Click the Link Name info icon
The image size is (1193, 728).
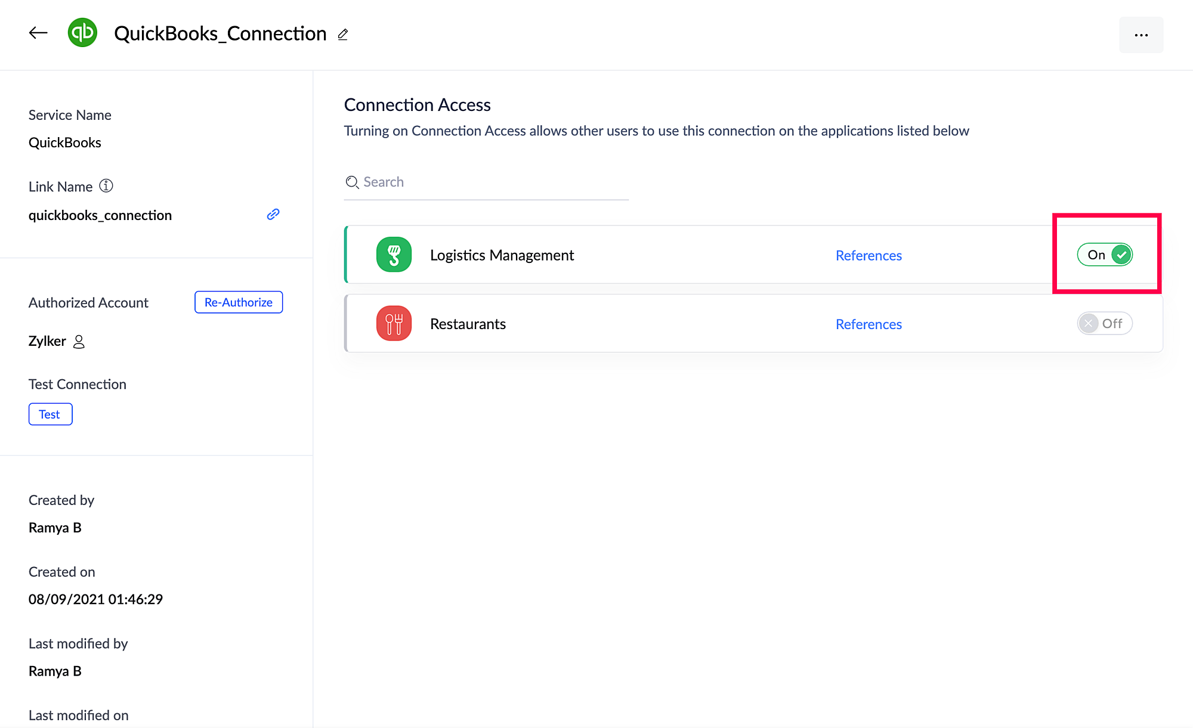(x=106, y=186)
